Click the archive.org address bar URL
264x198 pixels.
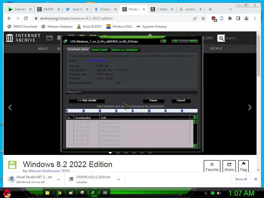pyautogui.click(x=76, y=18)
